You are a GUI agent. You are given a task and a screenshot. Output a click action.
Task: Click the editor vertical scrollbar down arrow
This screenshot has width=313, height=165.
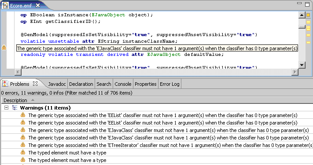[302, 65]
